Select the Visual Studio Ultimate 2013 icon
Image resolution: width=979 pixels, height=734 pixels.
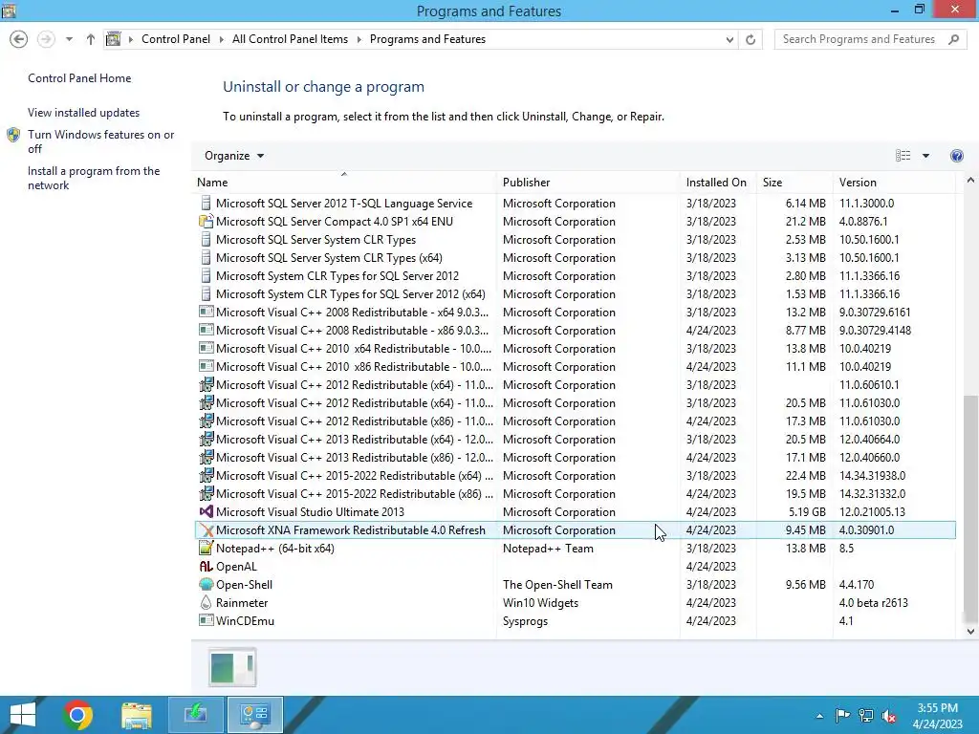(207, 511)
